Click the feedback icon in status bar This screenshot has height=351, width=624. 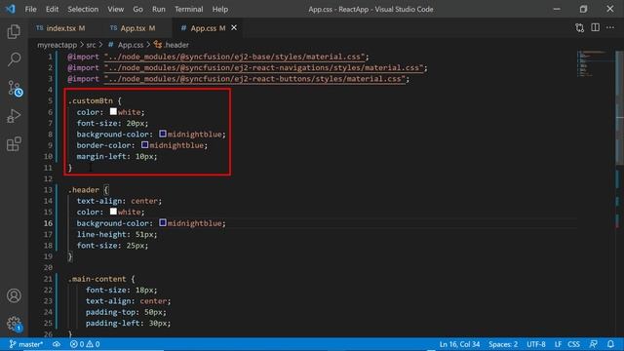594,344
